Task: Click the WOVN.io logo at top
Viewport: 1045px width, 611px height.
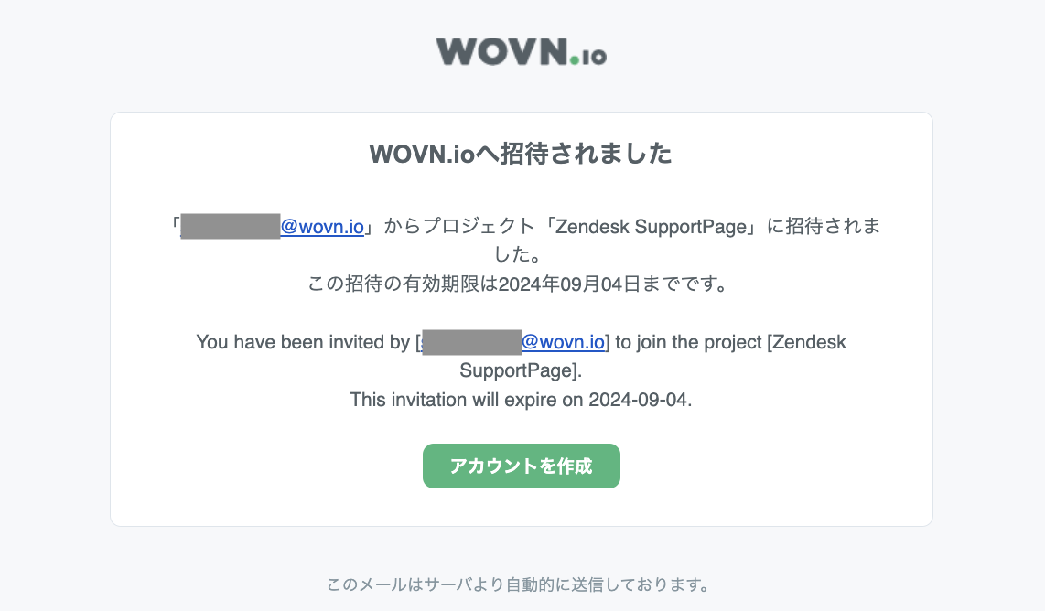Action: pyautogui.click(x=521, y=51)
